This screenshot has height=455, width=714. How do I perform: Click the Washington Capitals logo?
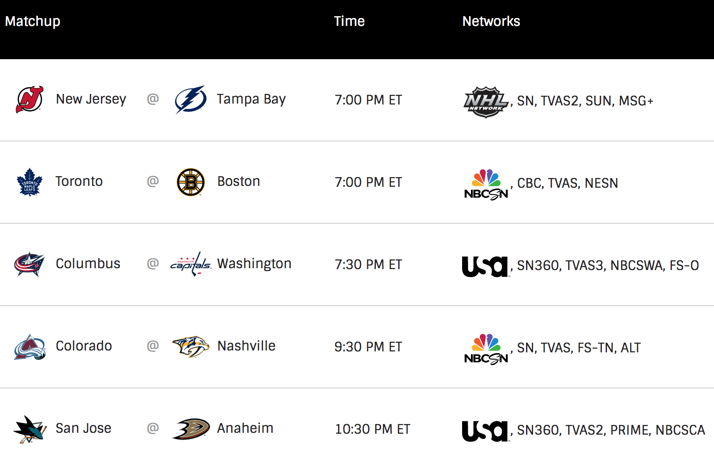[x=190, y=264]
